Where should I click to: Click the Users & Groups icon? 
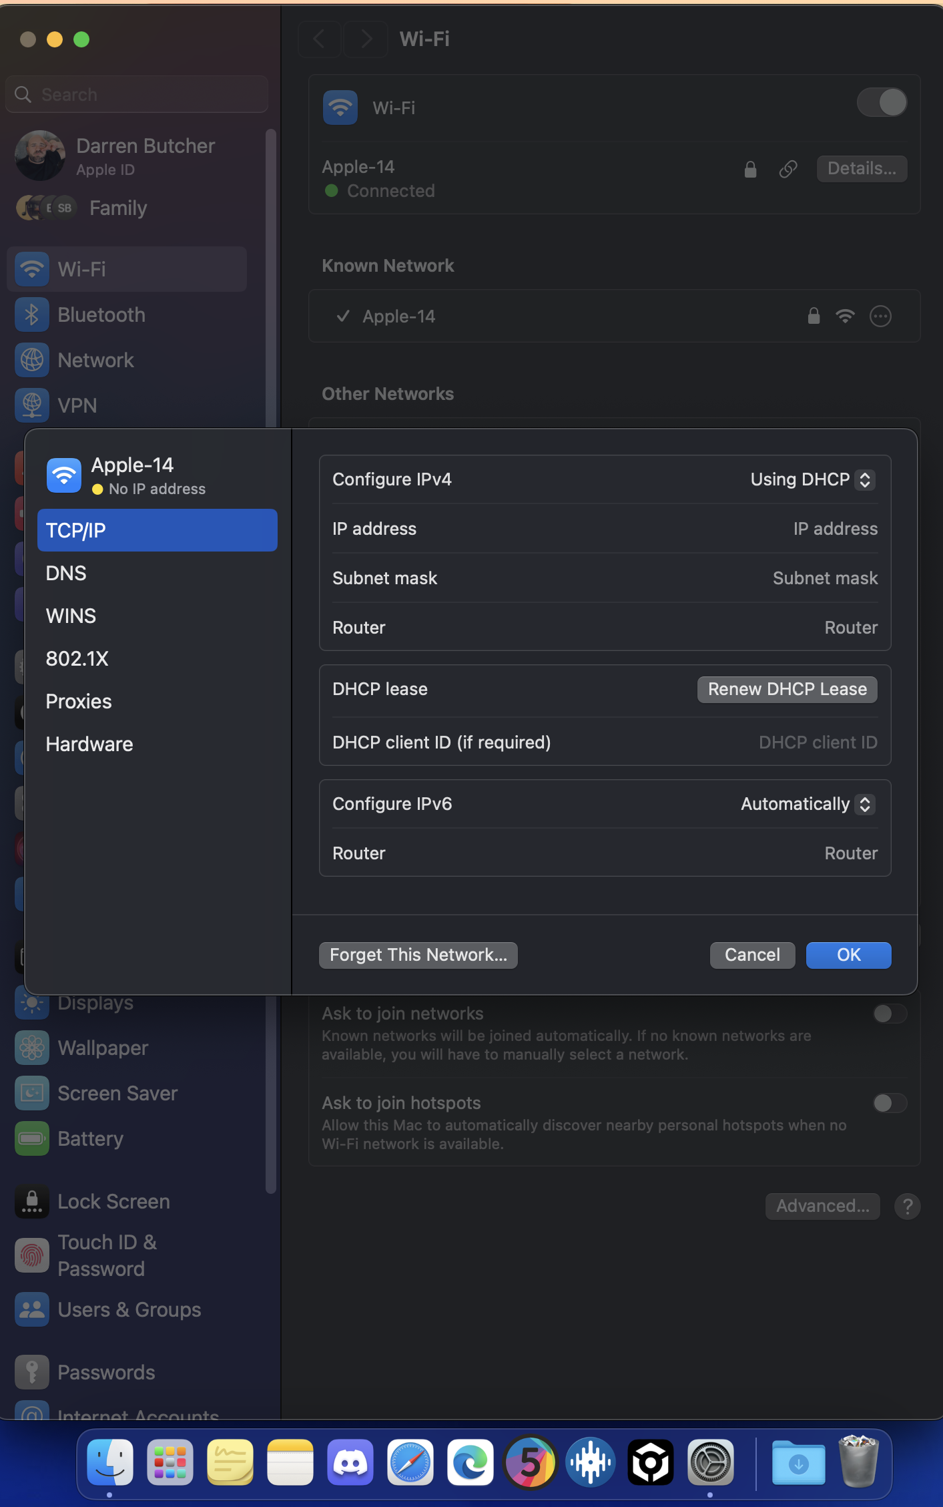pyautogui.click(x=32, y=1309)
